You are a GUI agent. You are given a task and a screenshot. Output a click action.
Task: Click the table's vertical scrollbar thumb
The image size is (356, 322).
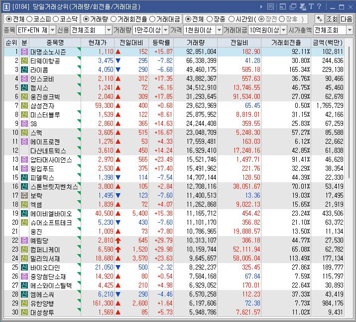(349, 112)
